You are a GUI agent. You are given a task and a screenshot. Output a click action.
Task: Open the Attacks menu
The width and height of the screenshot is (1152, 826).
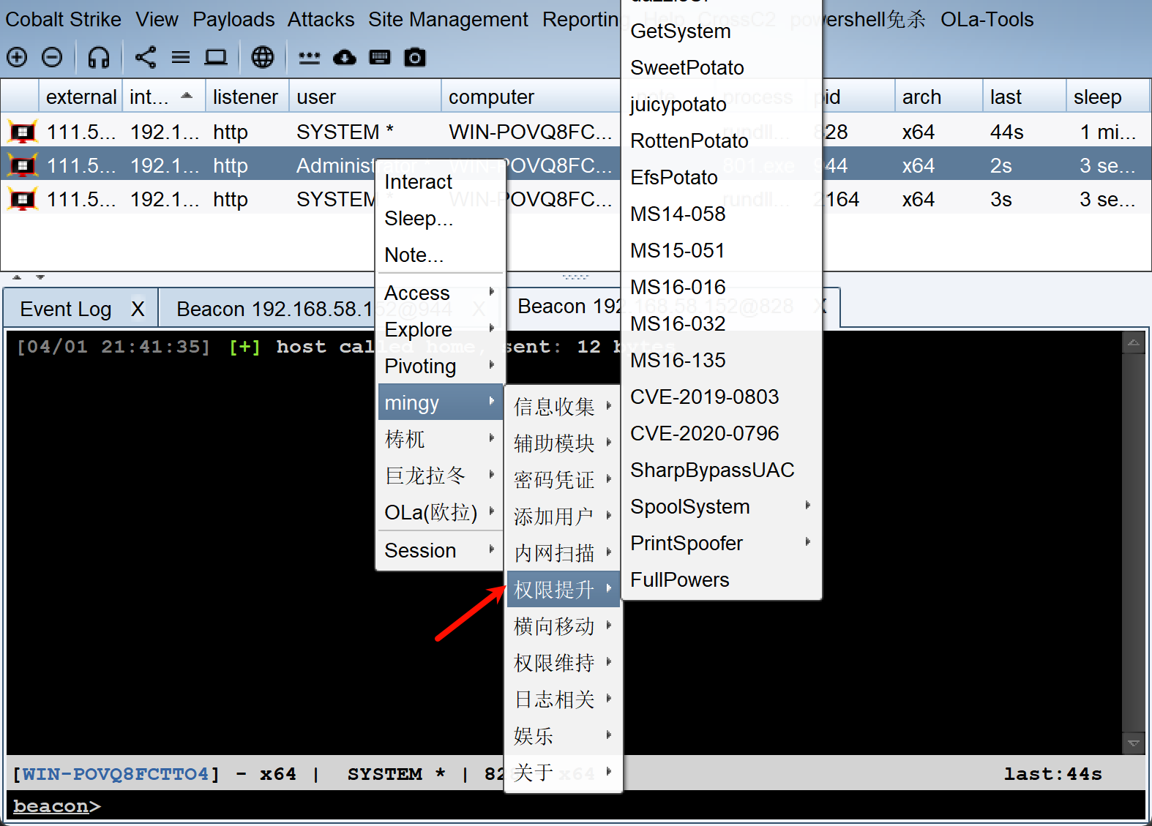321,19
